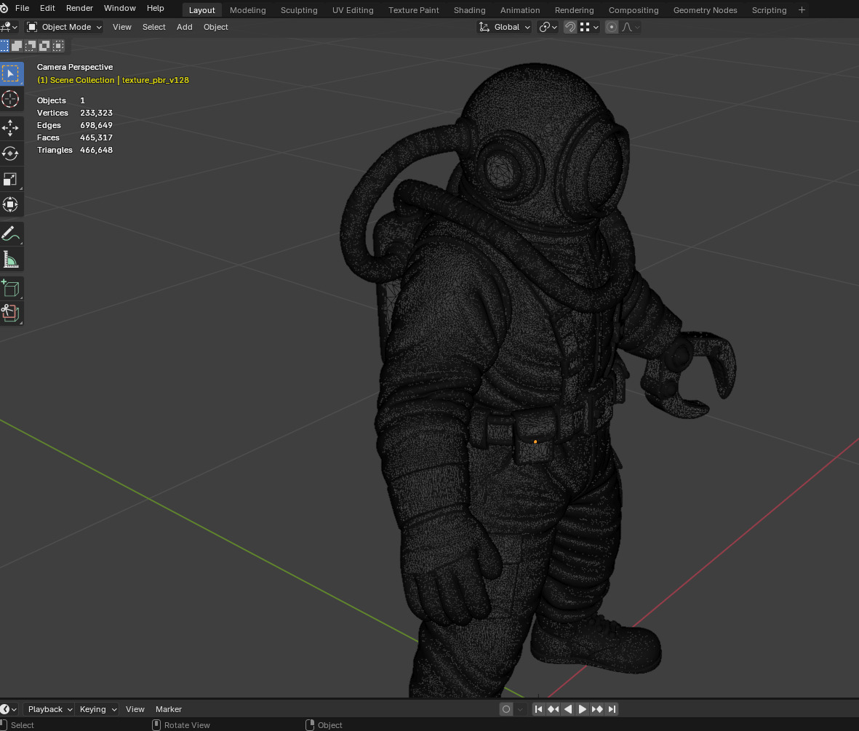859x731 pixels.
Task: Open the Global transform orientation dropdown
Action: 505,27
